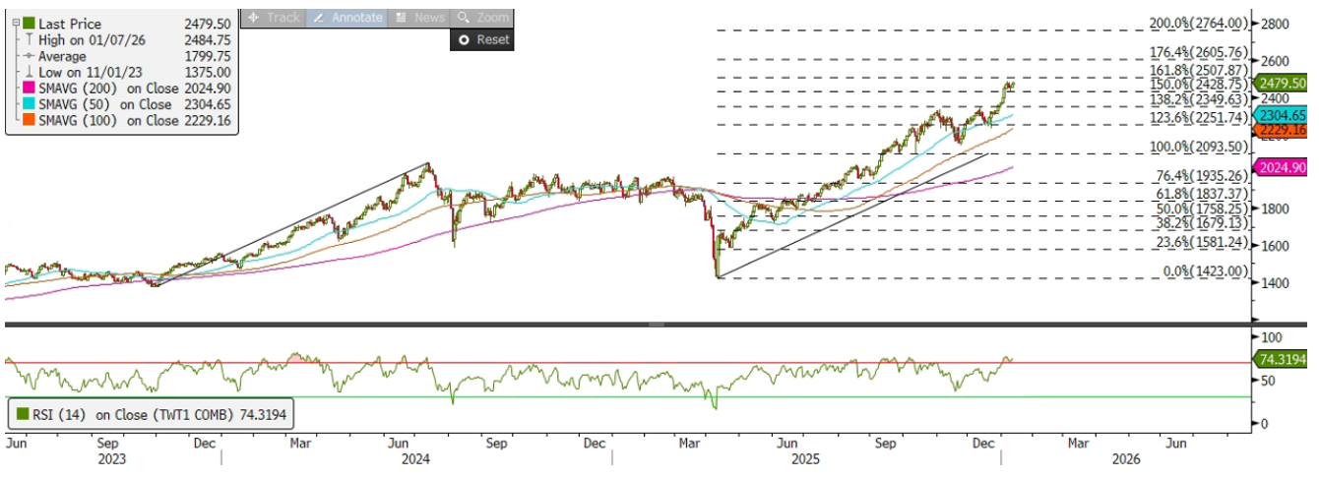The height and width of the screenshot is (478, 1319).
Task: Click the 74.3194 RSI value tag
Action: click(1281, 361)
